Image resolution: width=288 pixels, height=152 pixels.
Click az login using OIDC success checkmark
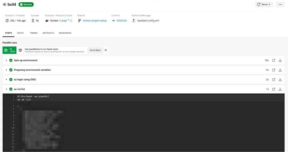(x=11, y=80)
